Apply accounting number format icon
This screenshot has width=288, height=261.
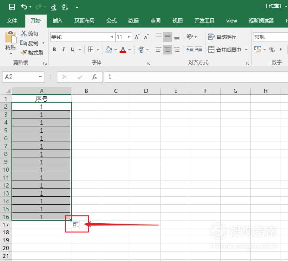click(x=257, y=50)
